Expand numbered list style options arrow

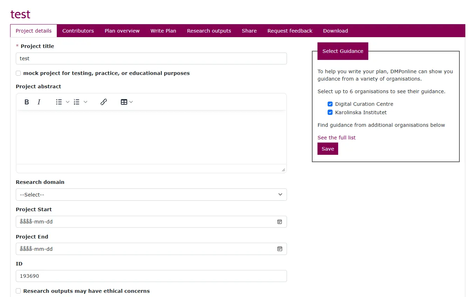[85, 102]
